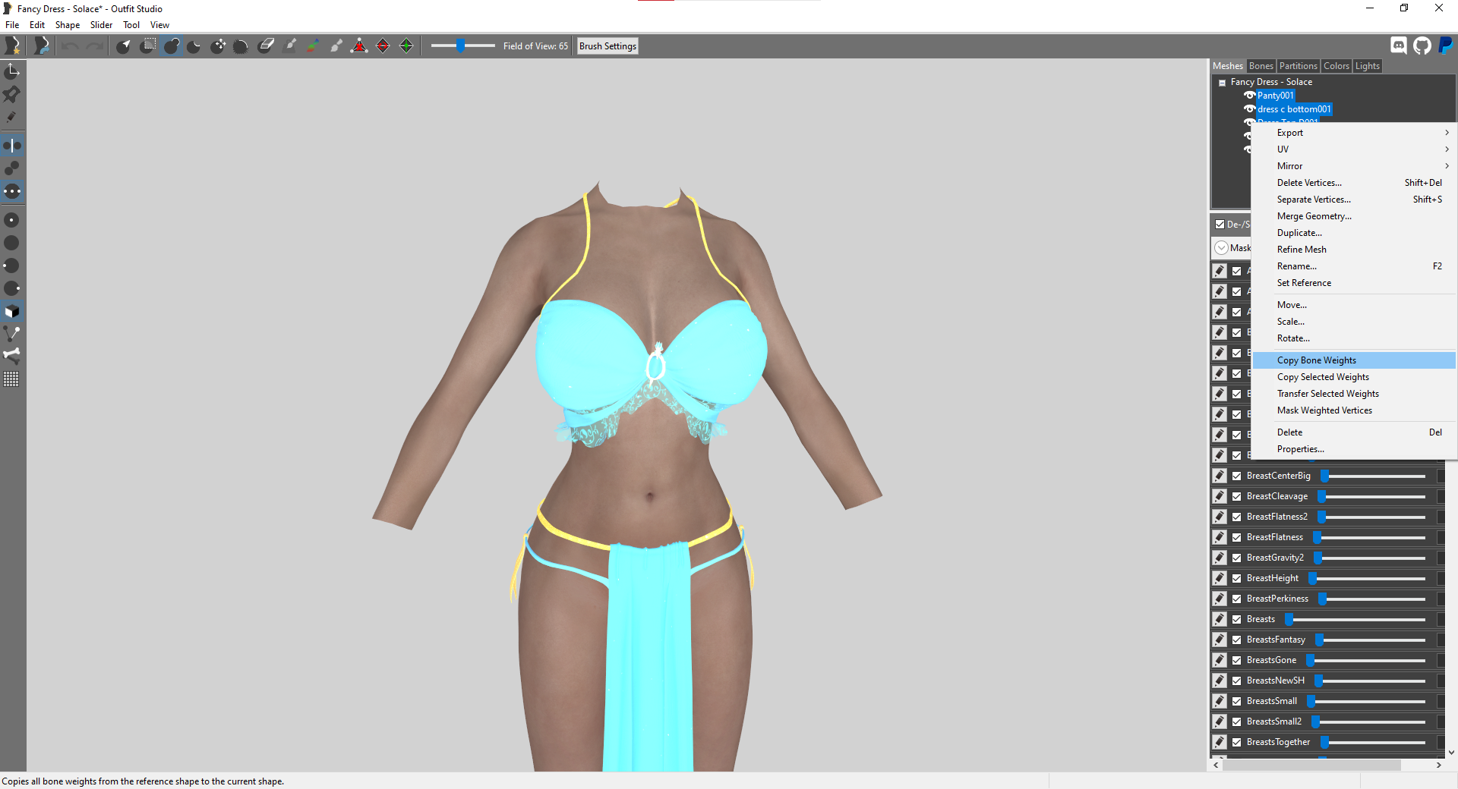
Task: Click the Breasts slider handle
Action: [x=1289, y=619]
